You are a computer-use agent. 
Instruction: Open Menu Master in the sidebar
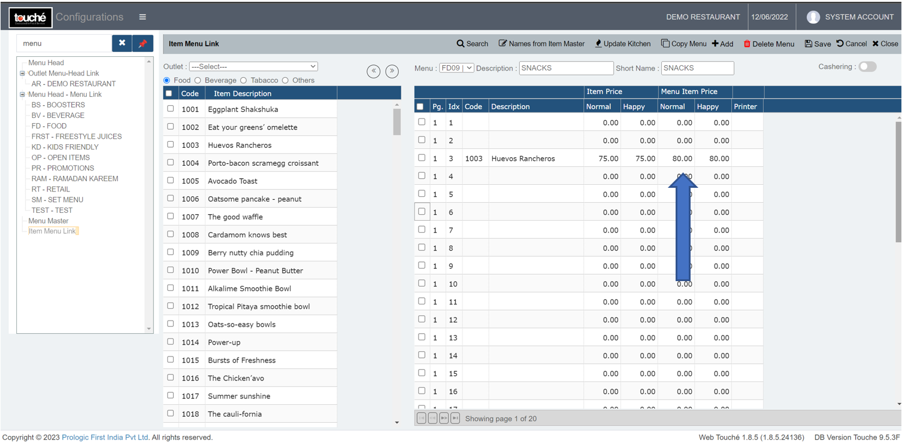(49, 221)
